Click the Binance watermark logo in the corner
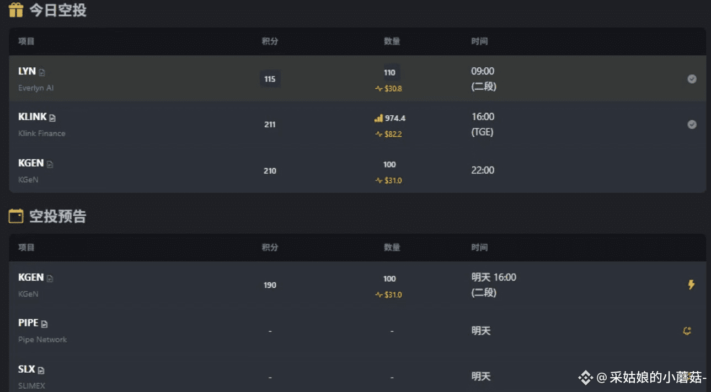The image size is (711, 392). tap(585, 378)
